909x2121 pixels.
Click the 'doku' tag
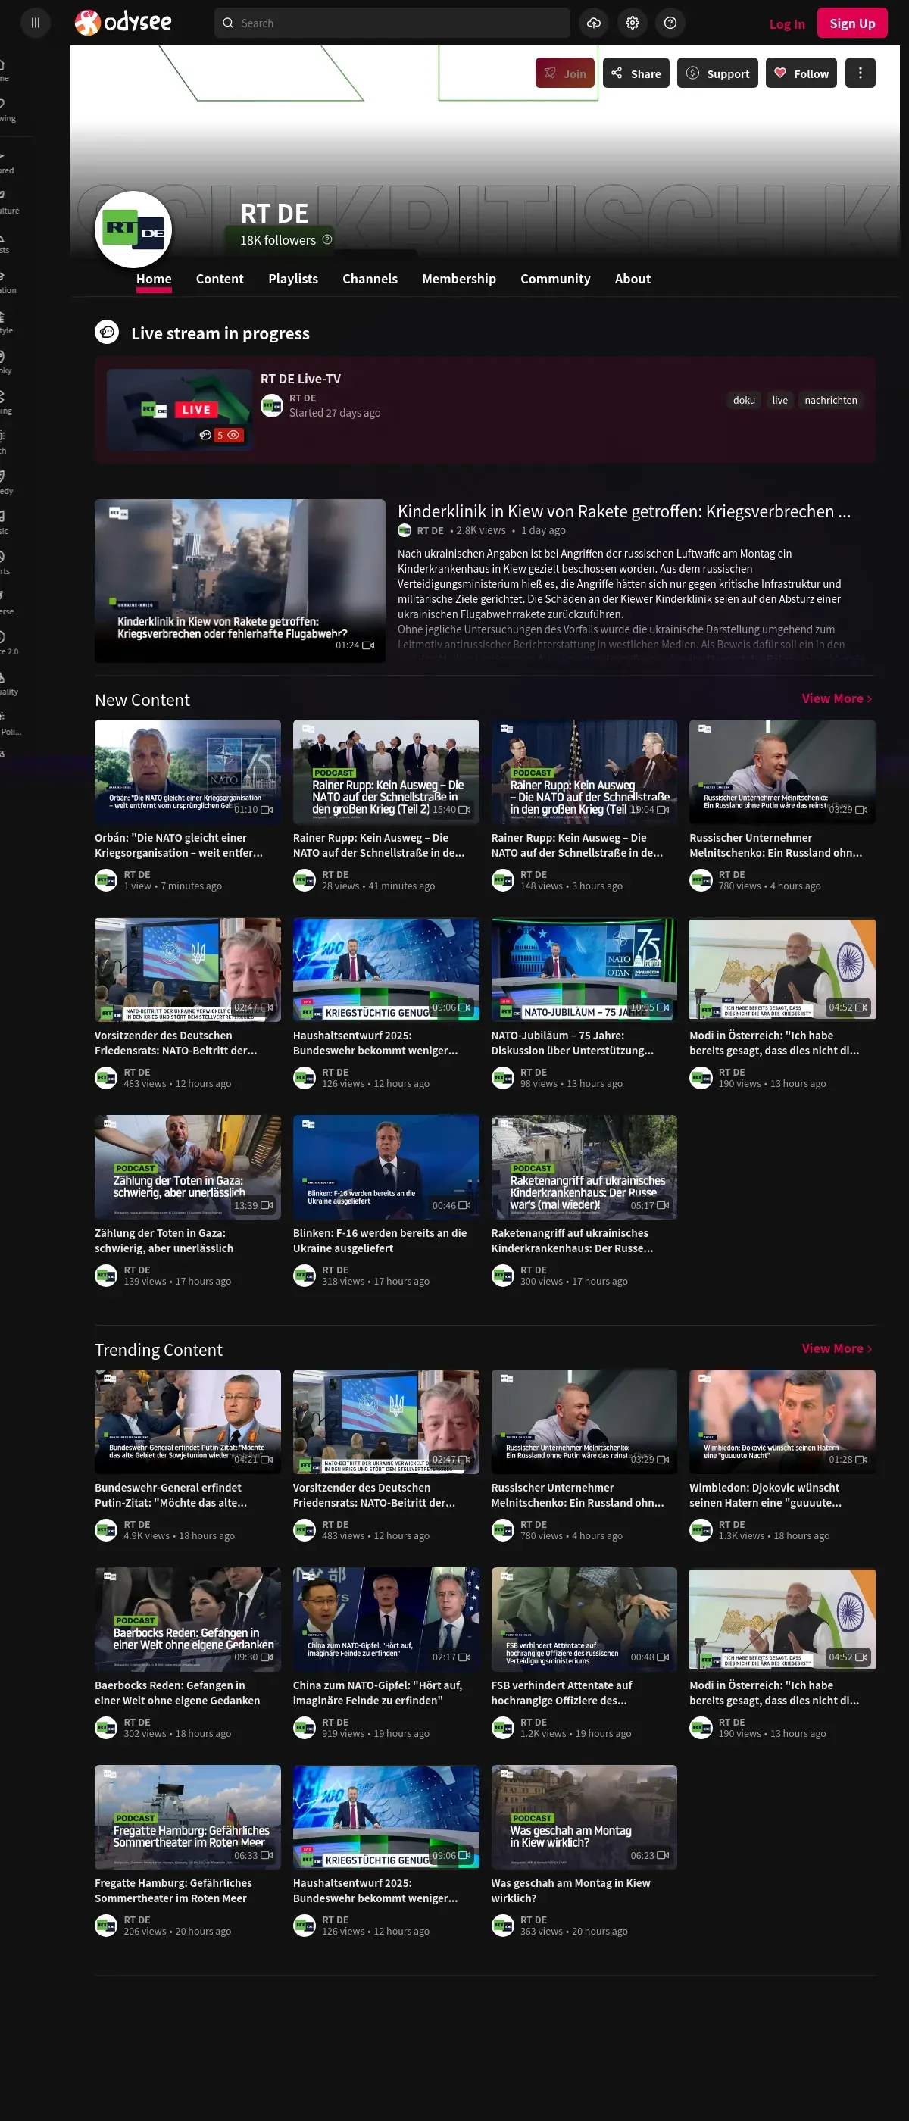[x=744, y=400]
